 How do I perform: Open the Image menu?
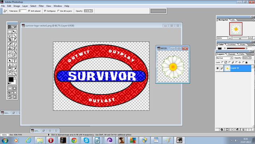click(17, 6)
